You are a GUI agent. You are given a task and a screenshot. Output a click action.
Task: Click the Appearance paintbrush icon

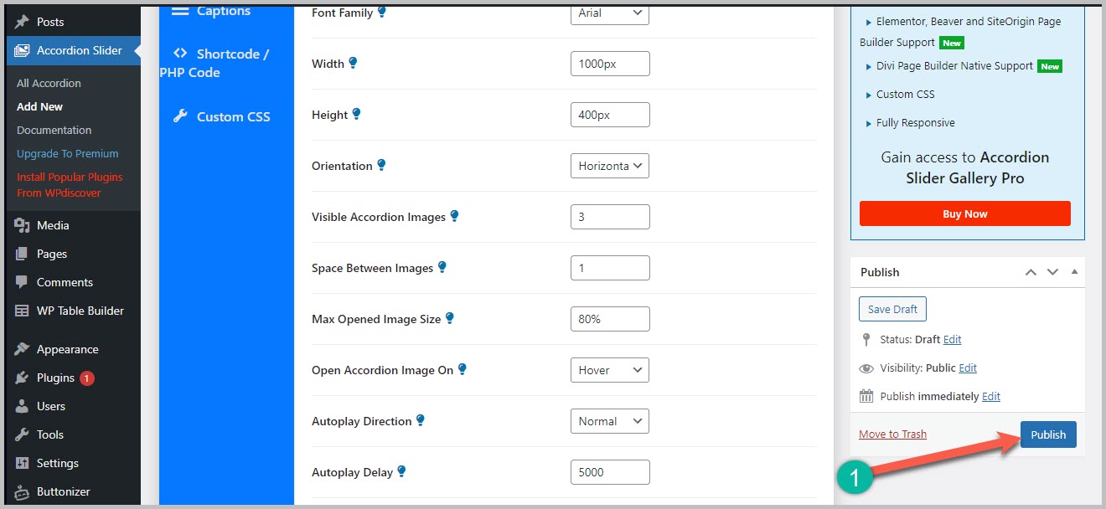23,349
